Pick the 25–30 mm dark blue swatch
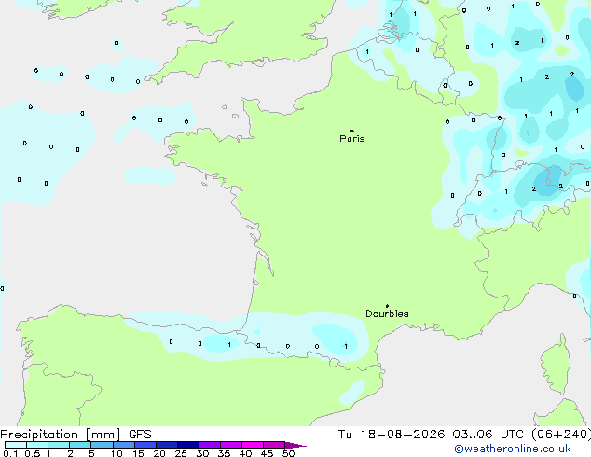This screenshot has height=457, width=591. pos(187,445)
